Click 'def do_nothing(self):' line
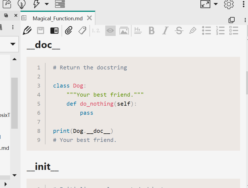The height and width of the screenshot is (188, 248). (101, 104)
